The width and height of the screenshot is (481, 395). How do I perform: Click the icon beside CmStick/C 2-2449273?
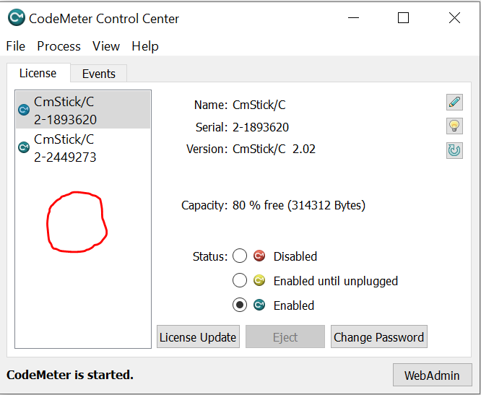tap(24, 147)
